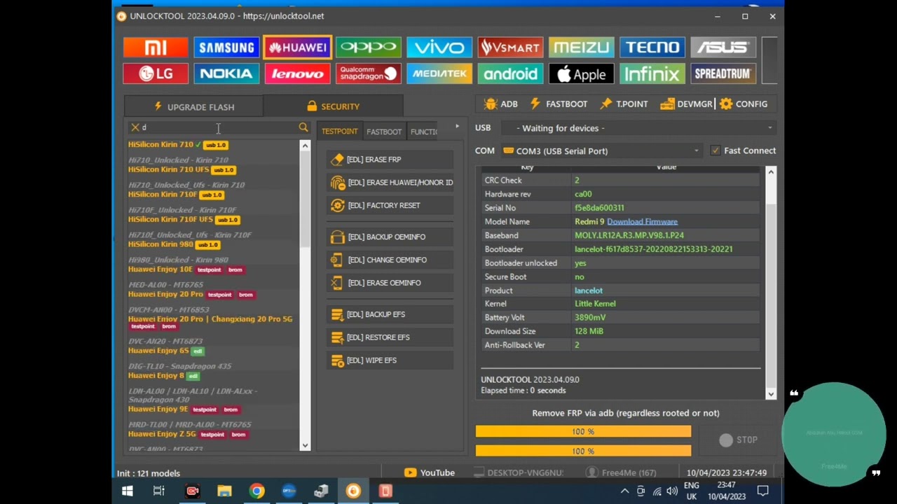Open File Explorer from the taskbar

pyautogui.click(x=224, y=491)
